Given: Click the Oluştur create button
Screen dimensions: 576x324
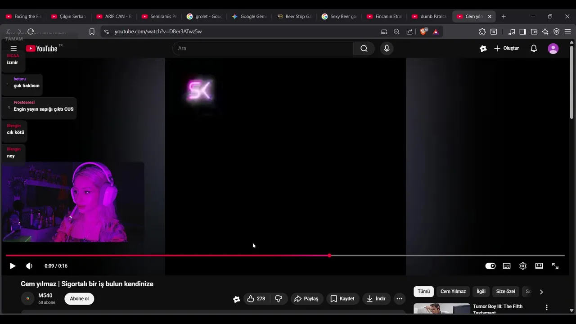Looking at the screenshot, I should (506, 49).
